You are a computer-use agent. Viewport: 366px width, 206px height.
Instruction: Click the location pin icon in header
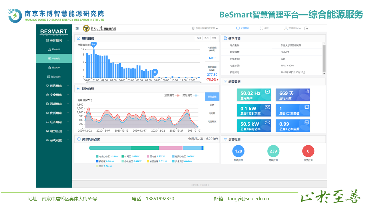(x=193, y=28)
